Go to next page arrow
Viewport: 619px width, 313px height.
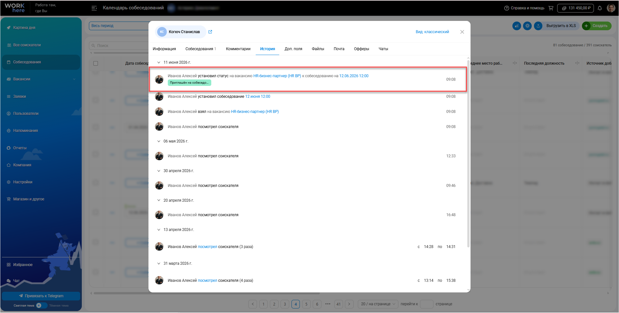click(x=349, y=304)
